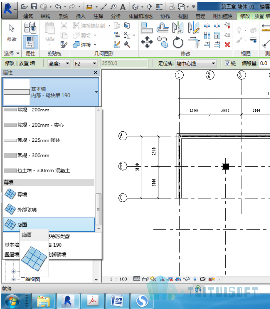
Task: Select wall type 常规 - 300mm
Action: pyautogui.click(x=49, y=155)
